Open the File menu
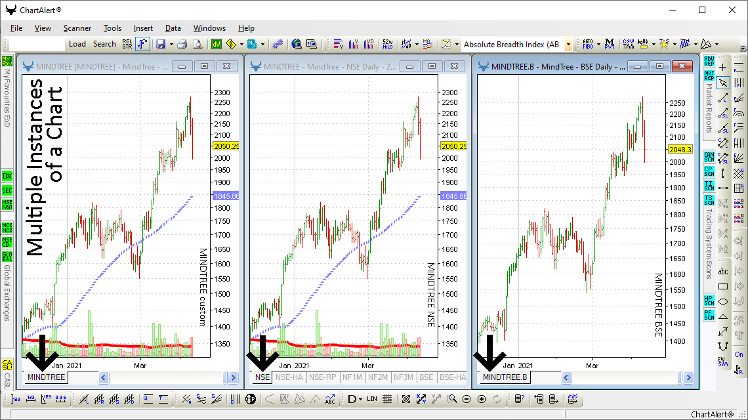 [x=16, y=28]
